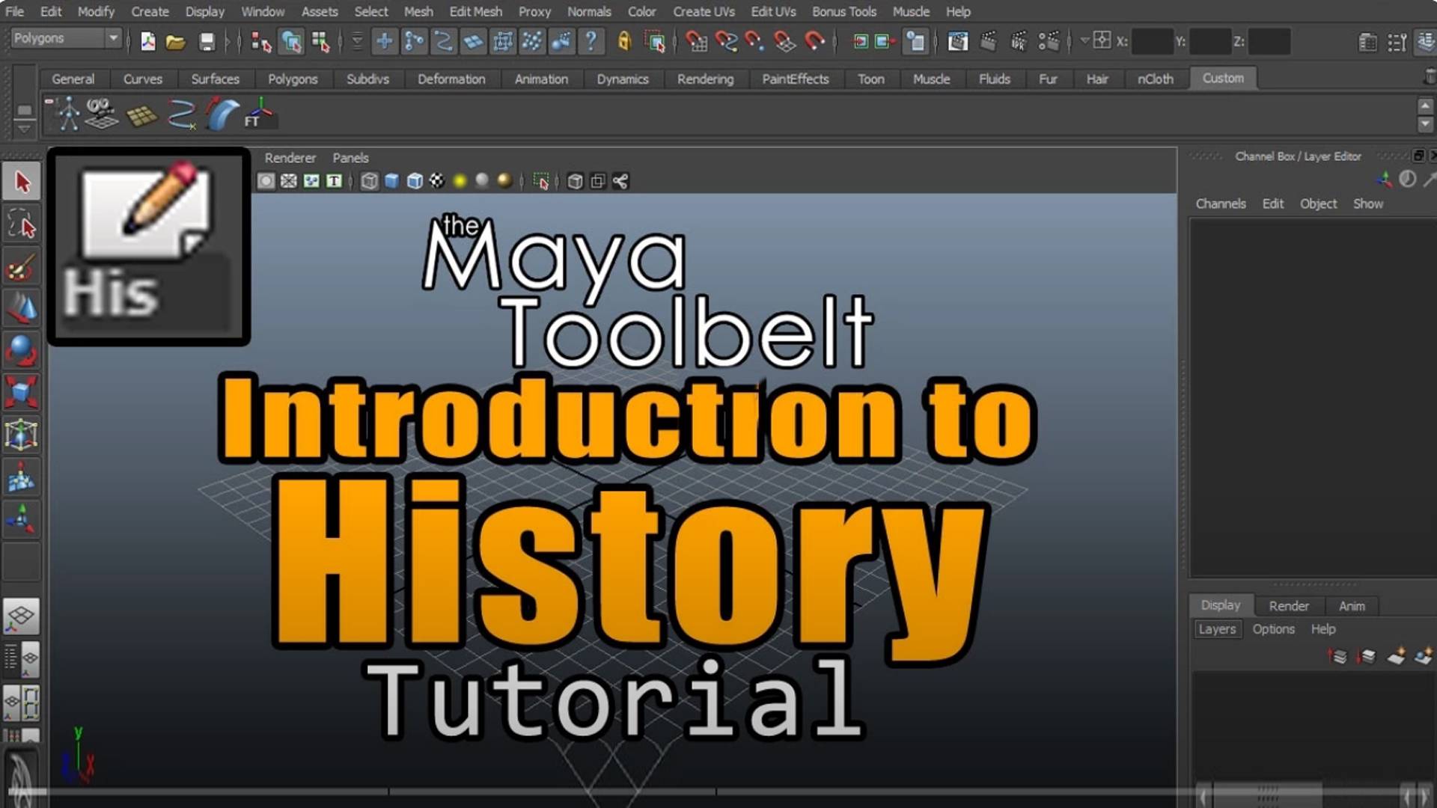The image size is (1437, 808).
Task: Click Options in the Layer Editor
Action: 1273,629
